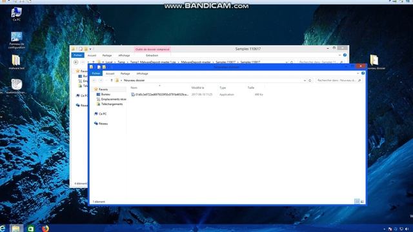Open Fichier tab in Samples 110617 window
413x232 pixels.
(x=77, y=55)
